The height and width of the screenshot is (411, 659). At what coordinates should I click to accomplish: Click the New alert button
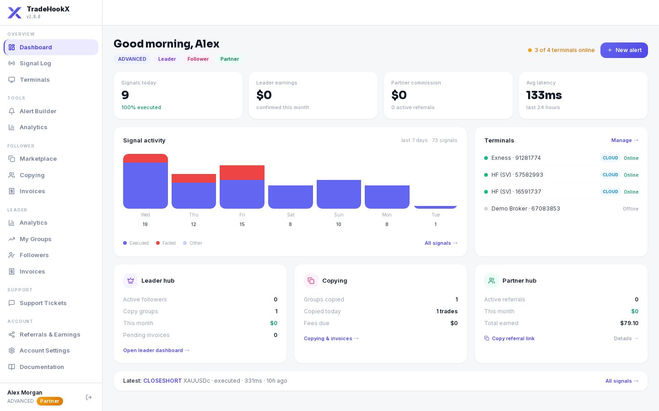point(624,50)
